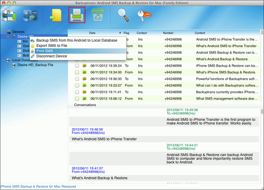Click the Restore SMS to Android phone toolbar icon
Screen dimensions: 264x190
pos(30,15)
